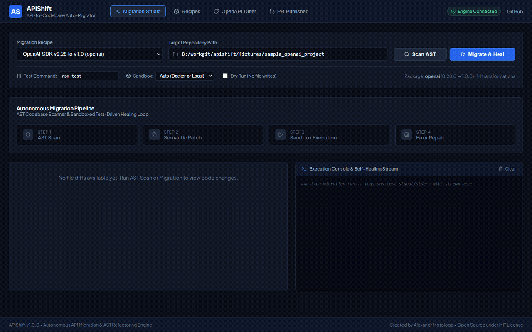Open the OpenAPI Differ tab

(235, 11)
